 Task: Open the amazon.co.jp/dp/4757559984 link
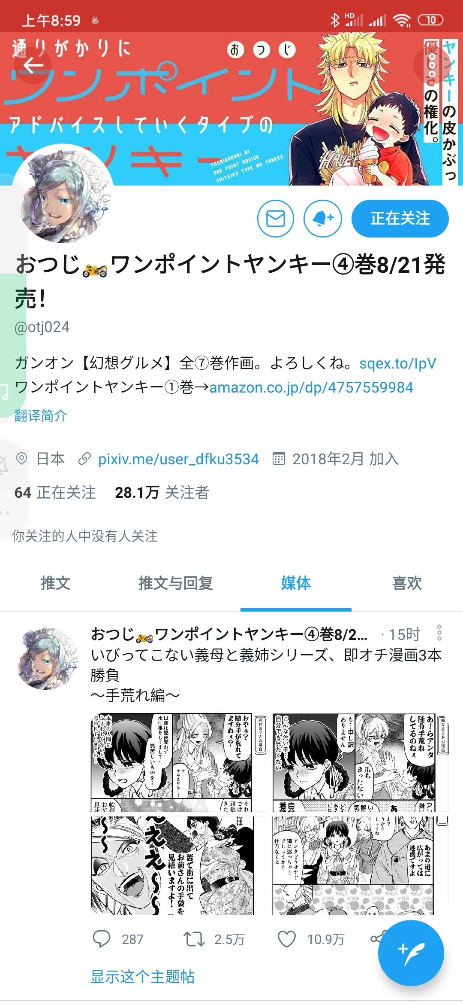[311, 387]
